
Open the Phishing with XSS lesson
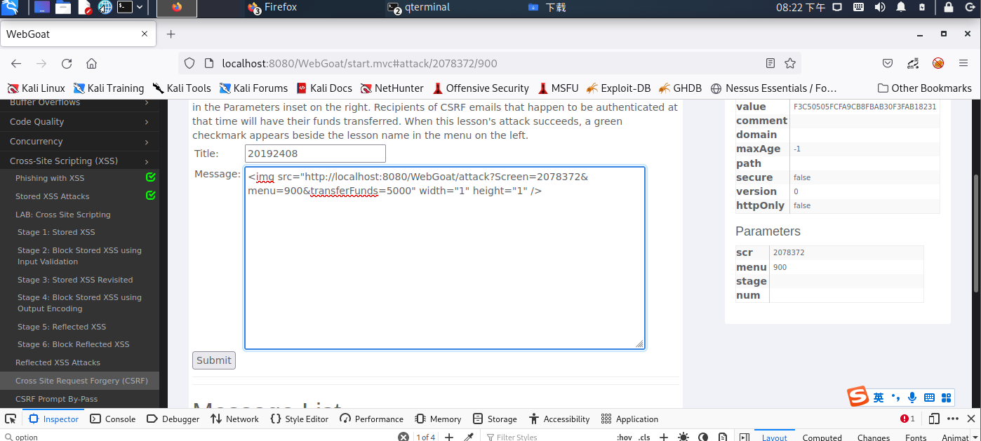(x=50, y=178)
